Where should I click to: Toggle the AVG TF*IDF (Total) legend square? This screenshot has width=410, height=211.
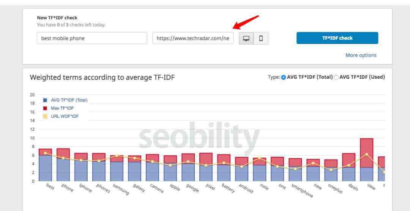pos(45,100)
